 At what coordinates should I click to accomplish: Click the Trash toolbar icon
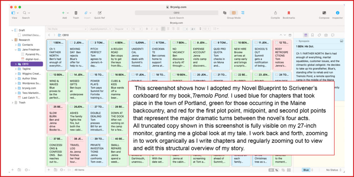click(76, 13)
